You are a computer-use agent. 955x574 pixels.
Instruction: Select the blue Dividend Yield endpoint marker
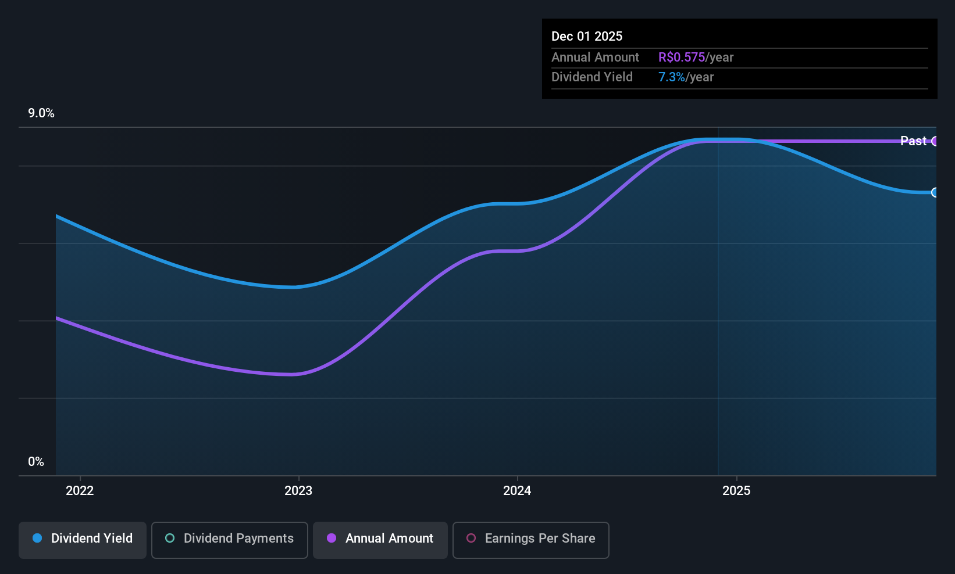point(935,192)
